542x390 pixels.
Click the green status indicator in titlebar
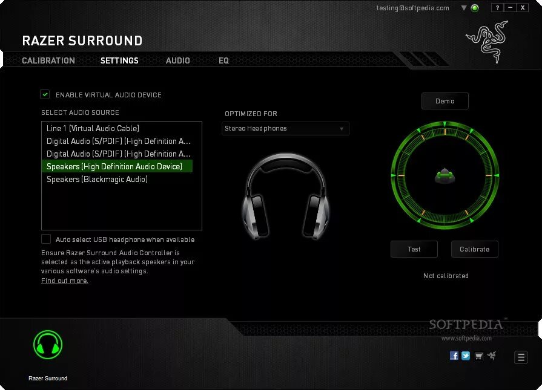point(475,8)
